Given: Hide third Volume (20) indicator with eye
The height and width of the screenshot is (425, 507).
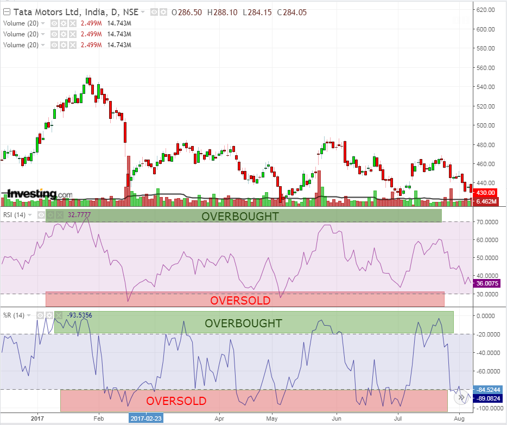Looking at the screenshot, I should (x=54, y=45).
